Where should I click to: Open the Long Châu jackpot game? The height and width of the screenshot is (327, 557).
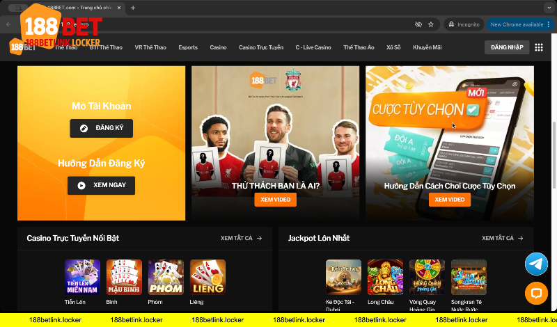[385, 277]
